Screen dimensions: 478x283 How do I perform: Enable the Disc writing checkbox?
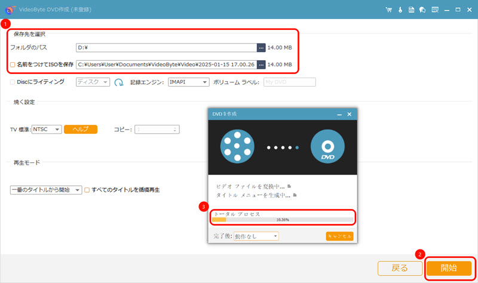(13, 82)
